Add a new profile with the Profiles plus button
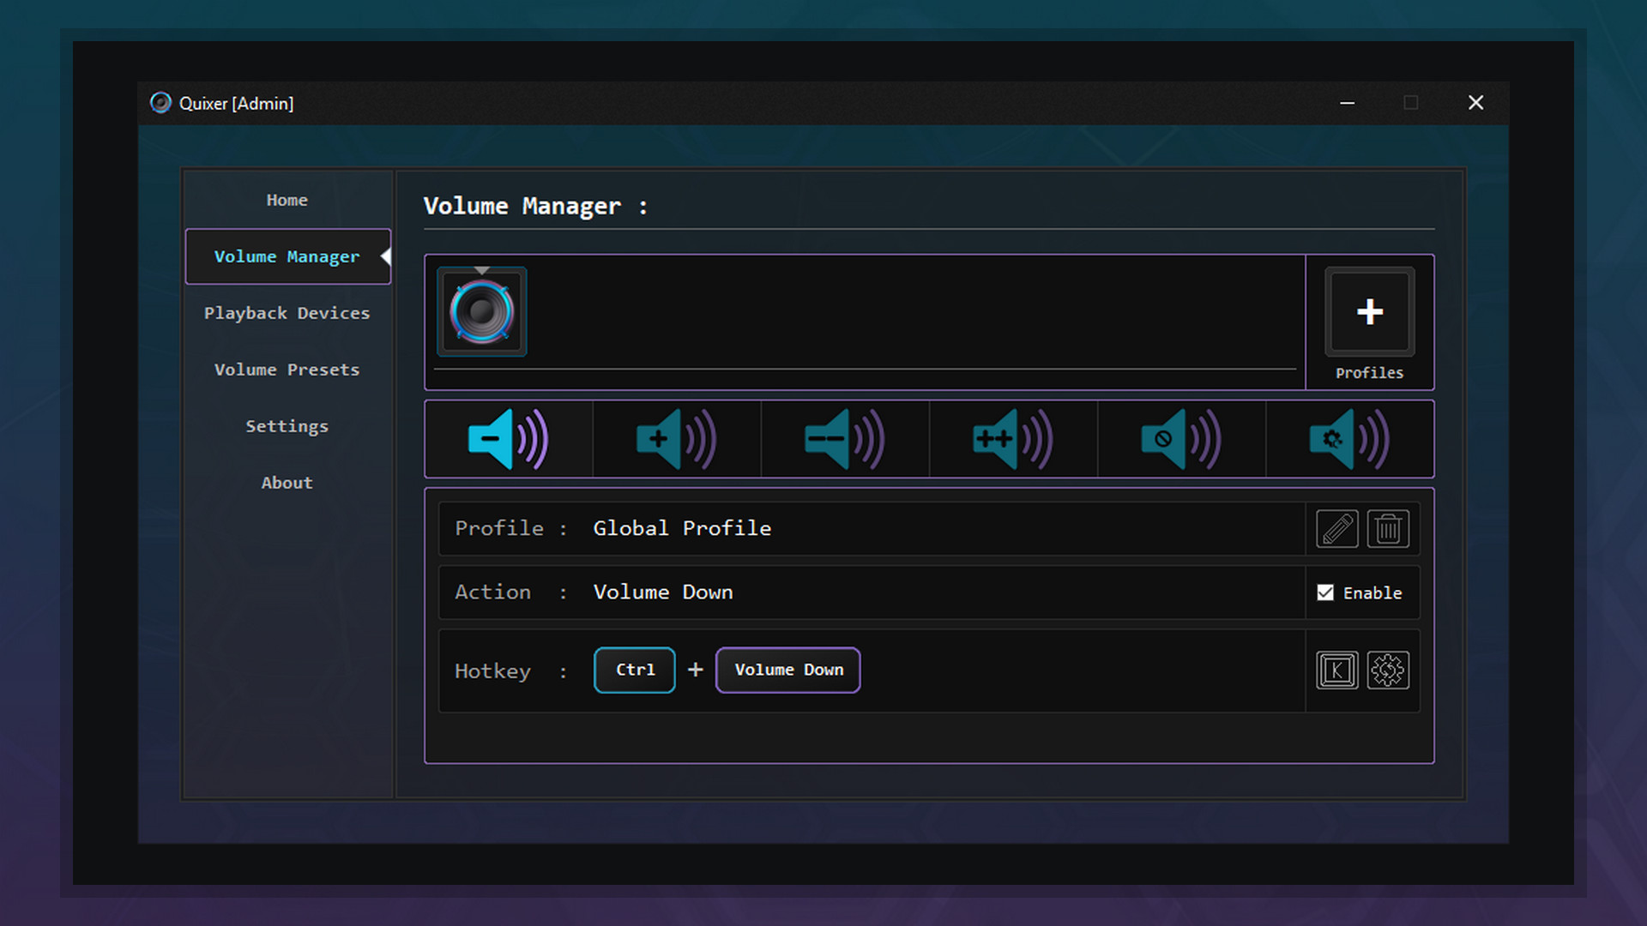Screen dimensions: 1647x926 1369,311
